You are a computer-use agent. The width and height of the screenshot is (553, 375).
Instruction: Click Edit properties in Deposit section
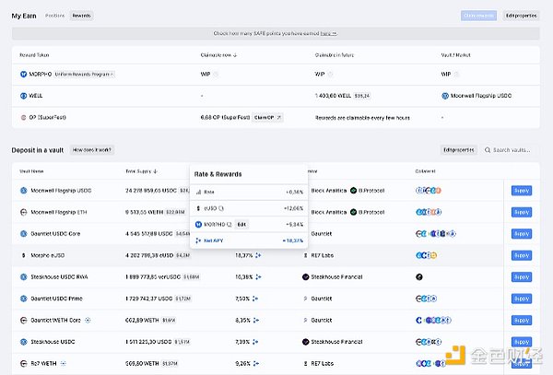457,149
